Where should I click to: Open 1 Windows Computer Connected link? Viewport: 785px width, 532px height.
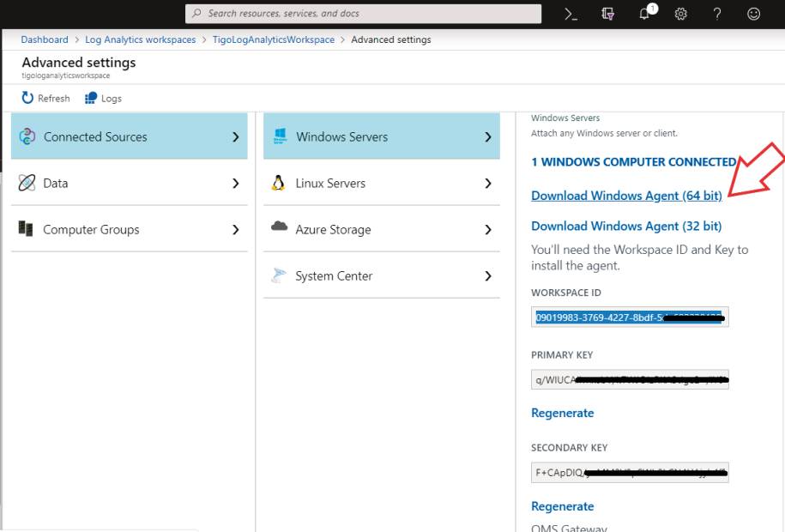click(x=633, y=162)
